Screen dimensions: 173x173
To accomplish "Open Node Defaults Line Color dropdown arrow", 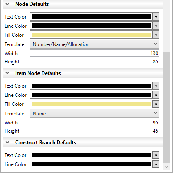I will (156, 26).
